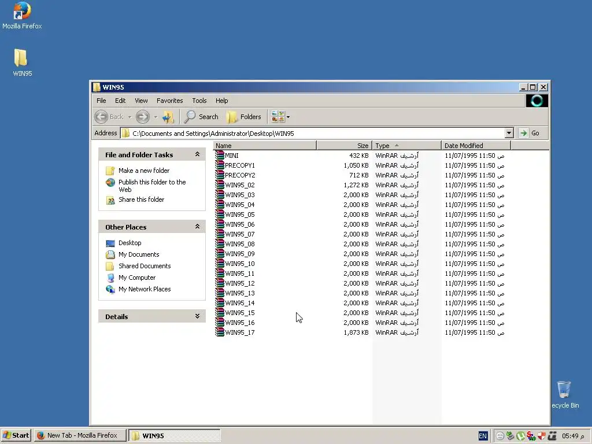The height and width of the screenshot is (444, 592).
Task: Go up one folder level icon
Action: [168, 117]
